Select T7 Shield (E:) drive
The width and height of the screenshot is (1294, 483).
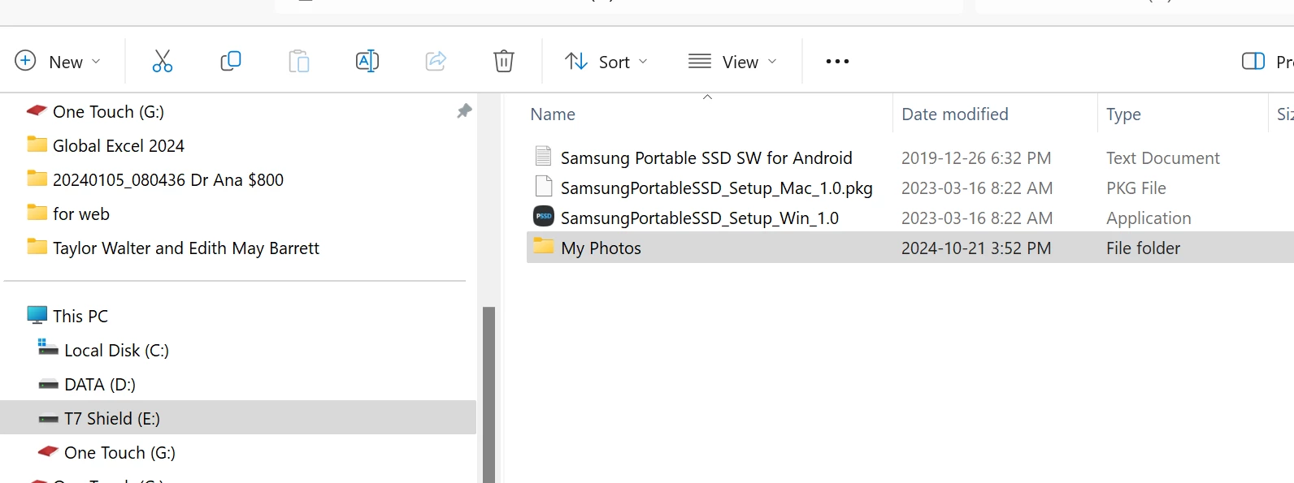click(x=237, y=418)
